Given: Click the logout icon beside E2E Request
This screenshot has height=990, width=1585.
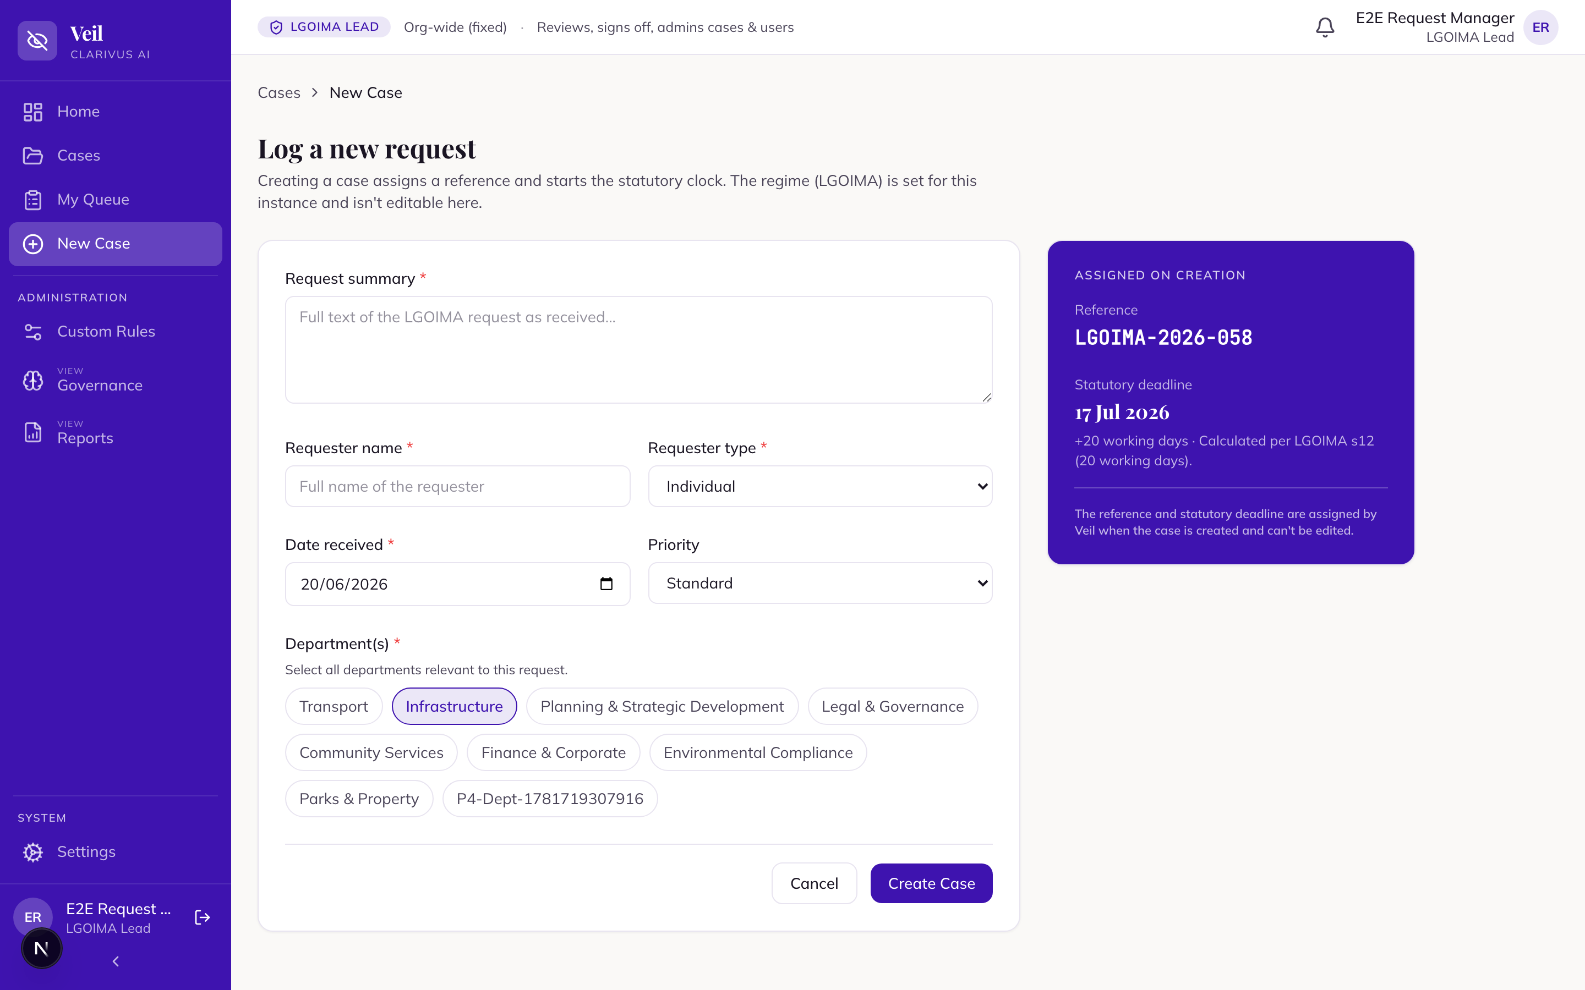Looking at the screenshot, I should click(203, 917).
